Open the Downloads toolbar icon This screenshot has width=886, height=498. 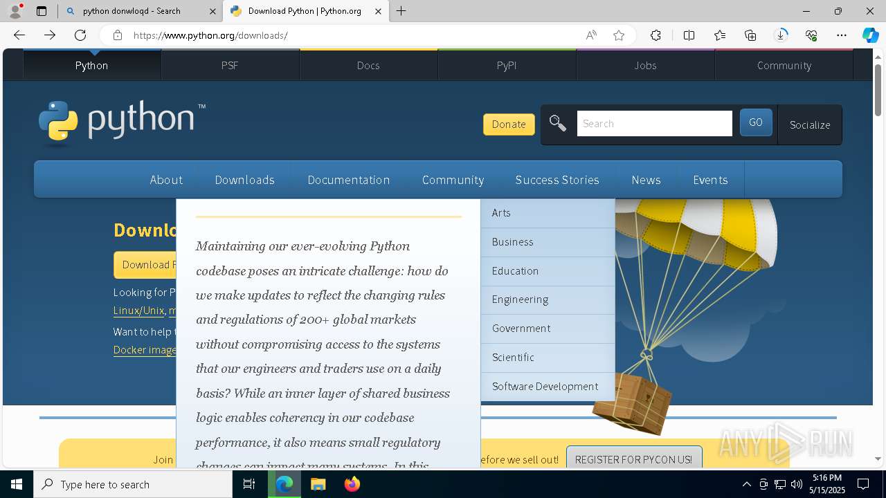coord(781,35)
